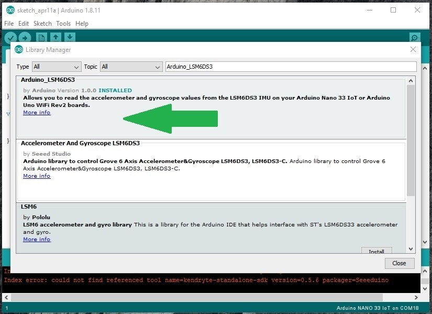Click the Verify checkmark toolbar icon
The image size is (432, 314).
click(11, 38)
